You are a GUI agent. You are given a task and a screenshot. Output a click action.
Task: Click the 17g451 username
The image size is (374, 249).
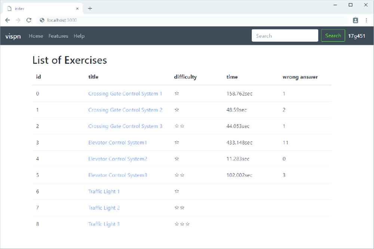pos(356,36)
